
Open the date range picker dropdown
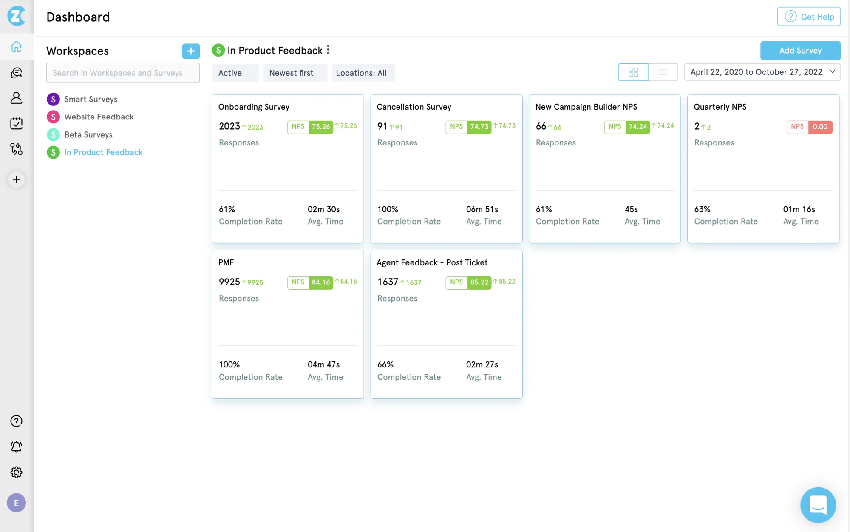762,72
